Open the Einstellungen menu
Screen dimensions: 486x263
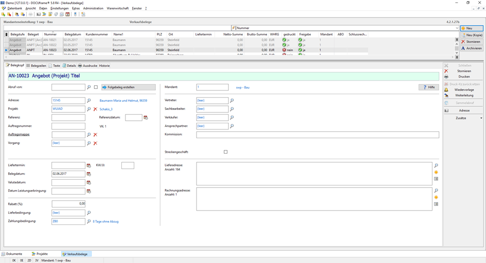60,8
